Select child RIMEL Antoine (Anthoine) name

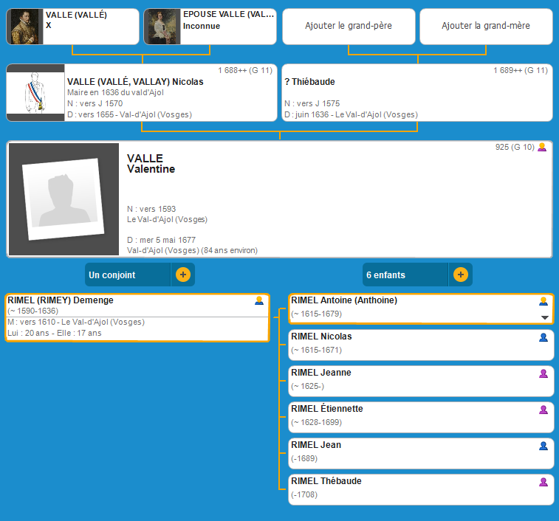pyautogui.click(x=344, y=300)
